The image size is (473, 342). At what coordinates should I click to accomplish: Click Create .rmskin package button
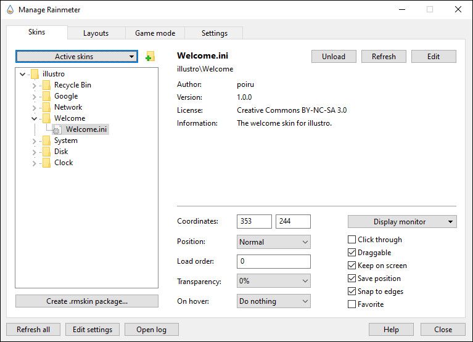pos(87,301)
